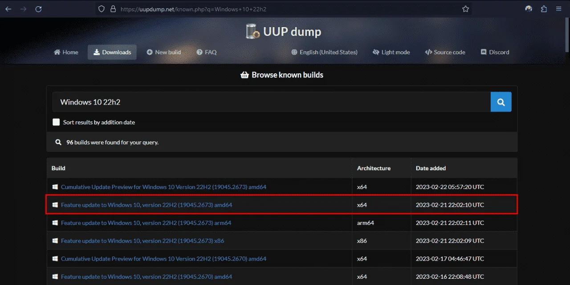Select date 2023-02-16 22:08:48 UTC

450,277
